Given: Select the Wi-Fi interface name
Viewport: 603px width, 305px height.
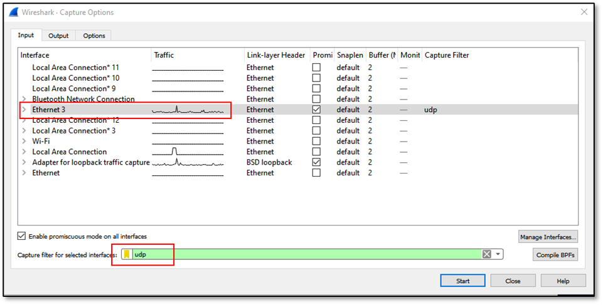Looking at the screenshot, I should (x=41, y=141).
